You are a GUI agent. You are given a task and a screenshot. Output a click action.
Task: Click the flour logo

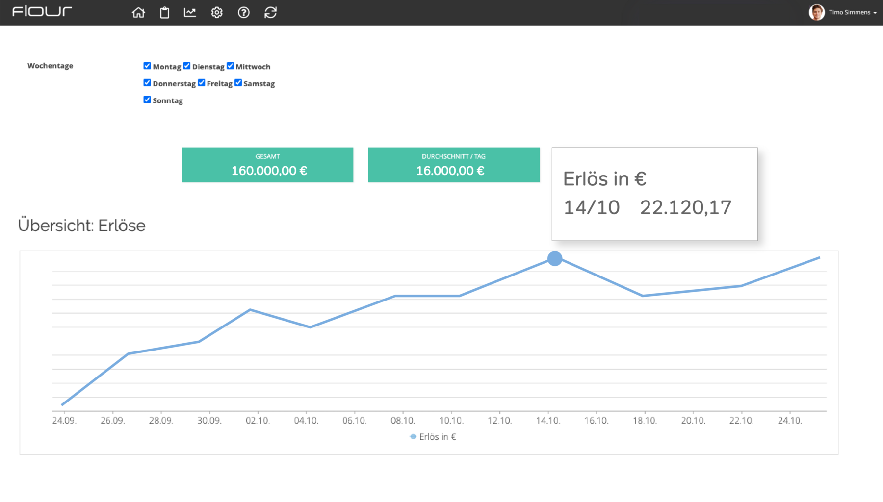42,12
